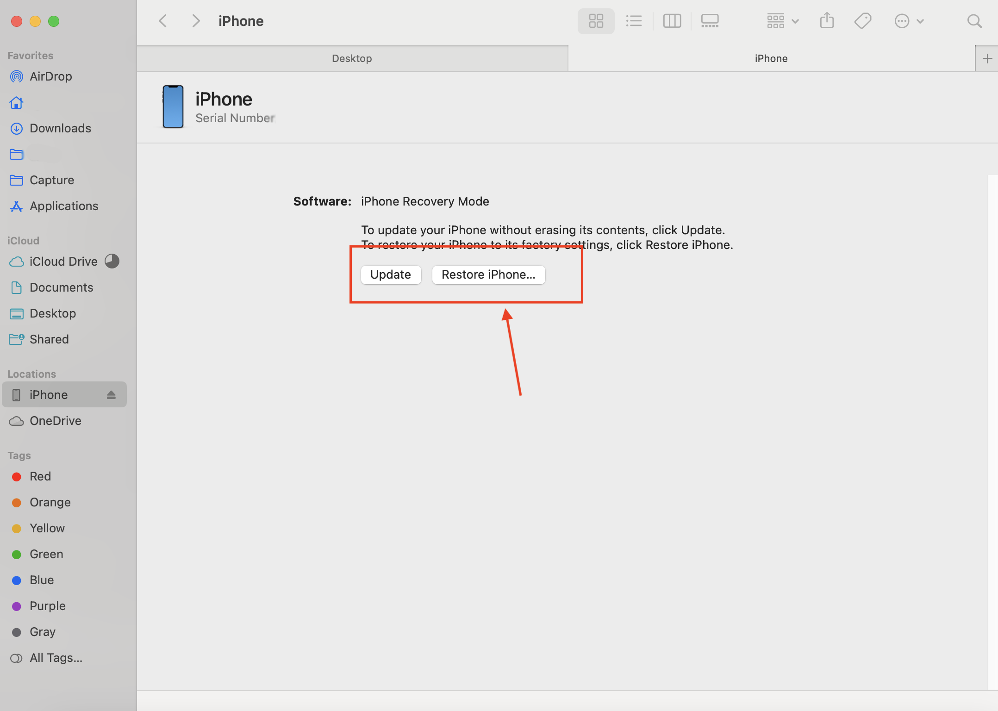Image resolution: width=998 pixels, height=711 pixels.
Task: Go forward with the right chevron
Action: pos(196,21)
